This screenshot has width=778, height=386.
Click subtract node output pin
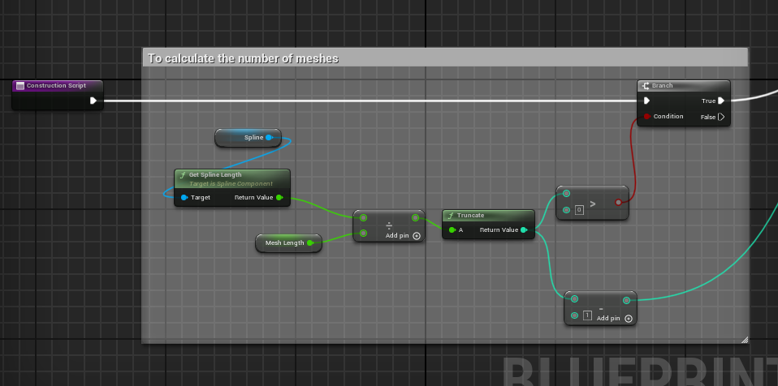(x=626, y=300)
